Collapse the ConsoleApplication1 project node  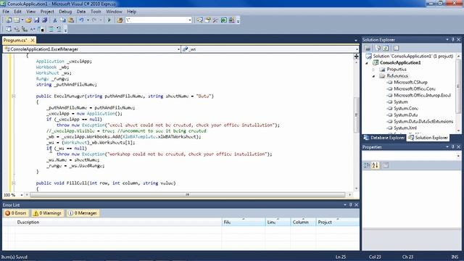point(367,63)
